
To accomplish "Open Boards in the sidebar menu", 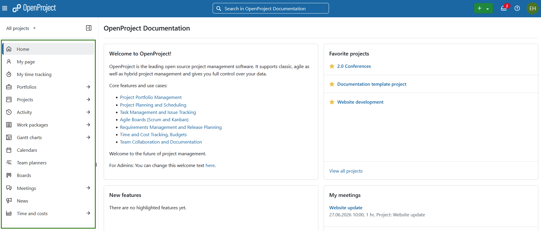I will pos(48,175).
